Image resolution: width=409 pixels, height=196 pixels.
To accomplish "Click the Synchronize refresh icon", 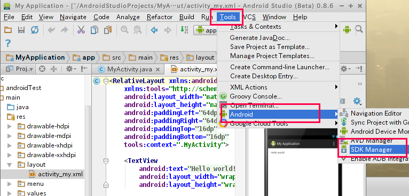I will click(34, 30).
